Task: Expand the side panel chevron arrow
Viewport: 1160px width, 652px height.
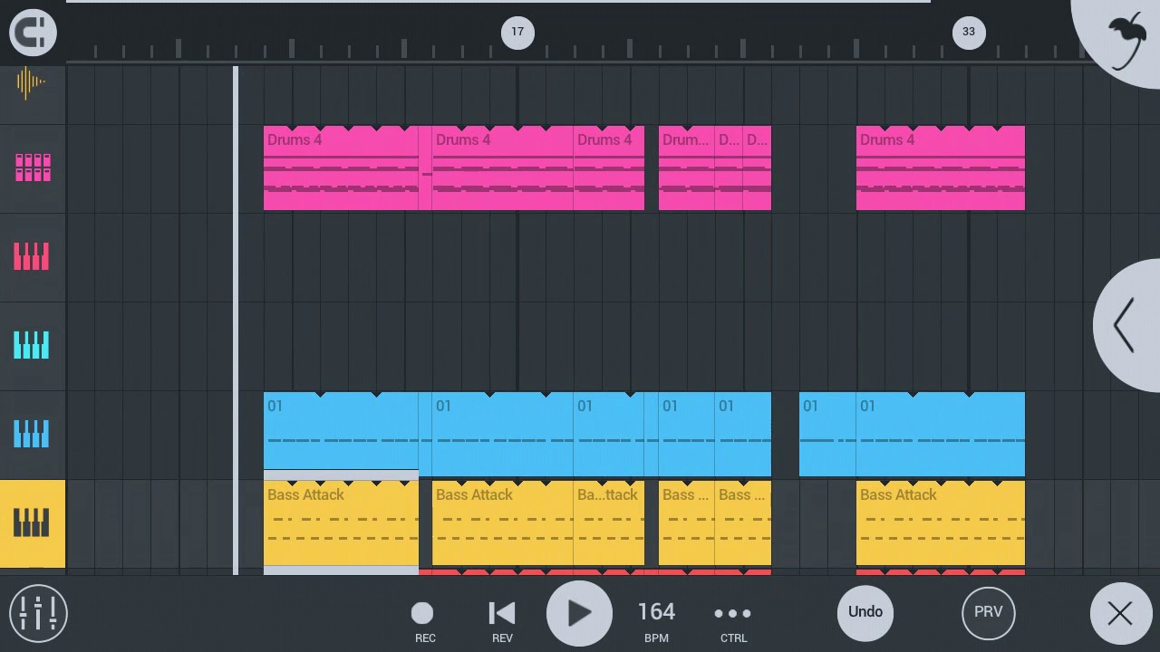Action: click(x=1125, y=326)
